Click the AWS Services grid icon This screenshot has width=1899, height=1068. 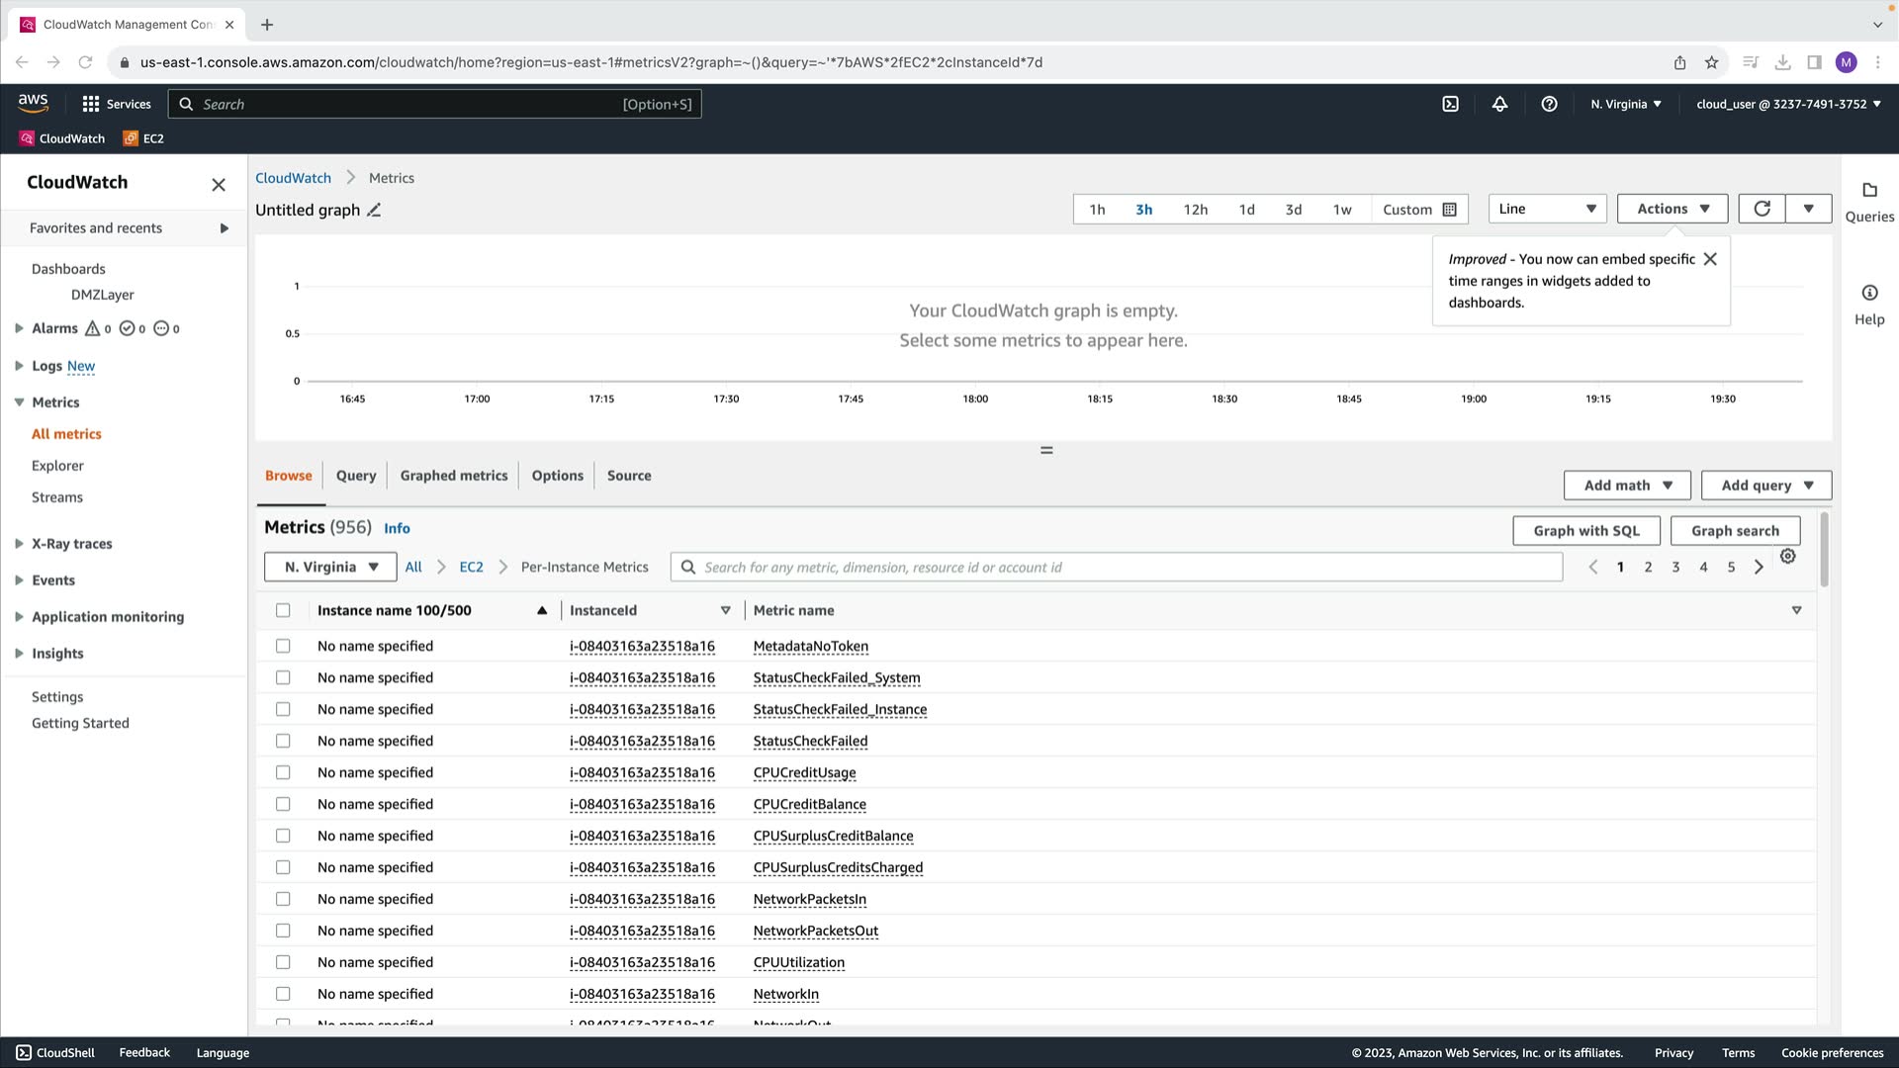[x=91, y=104]
